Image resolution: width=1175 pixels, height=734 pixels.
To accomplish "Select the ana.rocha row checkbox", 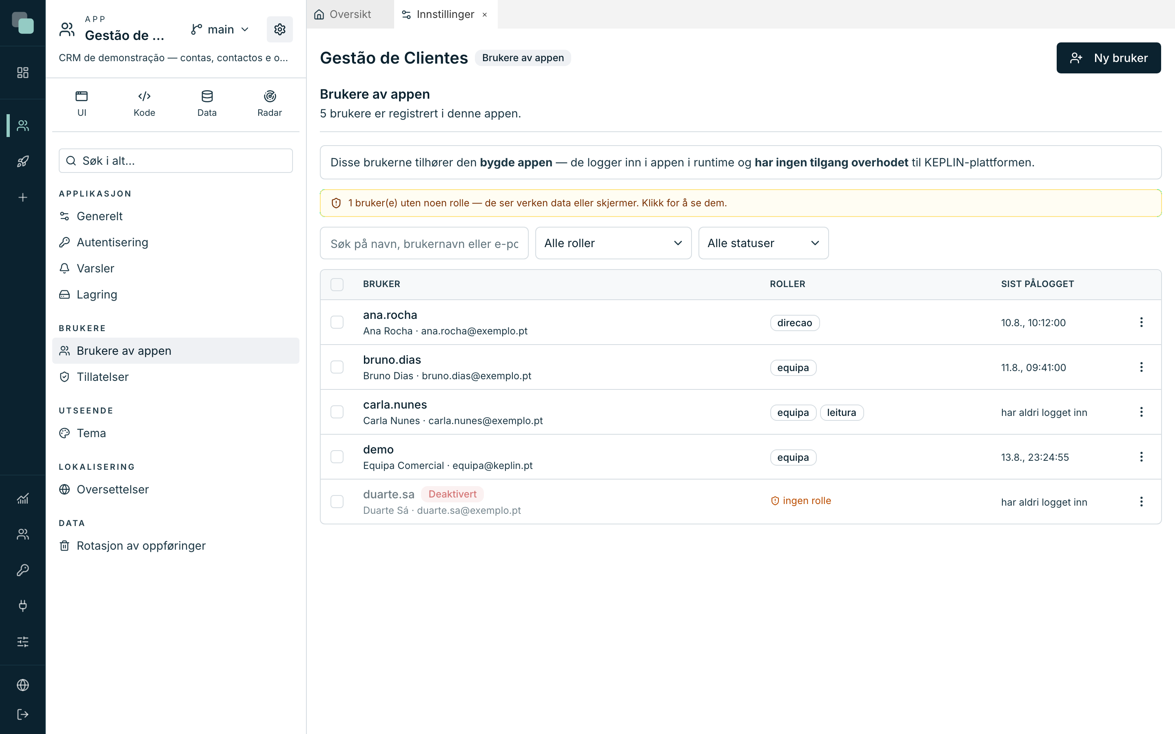I will [x=337, y=322].
